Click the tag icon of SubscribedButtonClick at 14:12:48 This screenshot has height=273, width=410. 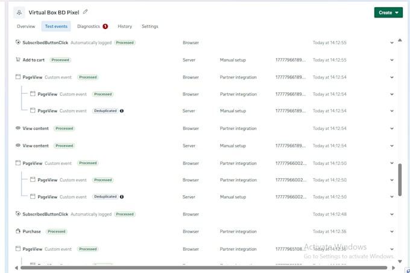17,214
